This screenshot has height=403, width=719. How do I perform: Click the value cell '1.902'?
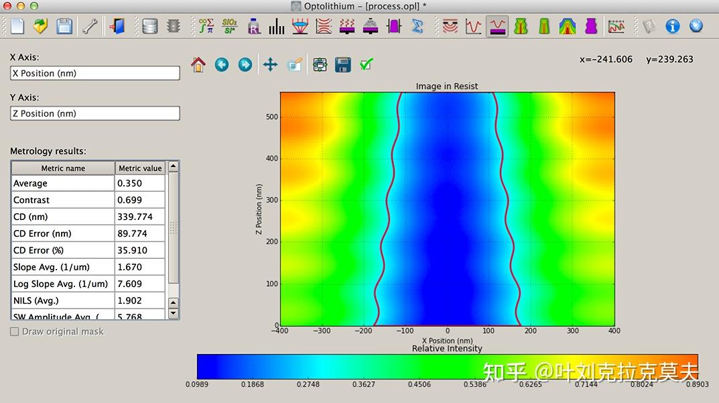click(x=140, y=300)
